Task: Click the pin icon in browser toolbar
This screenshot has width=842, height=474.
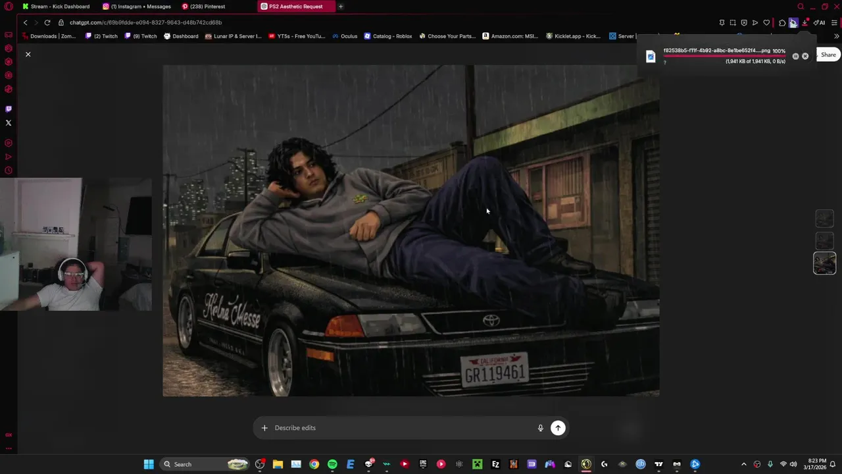Action: pyautogui.click(x=722, y=22)
